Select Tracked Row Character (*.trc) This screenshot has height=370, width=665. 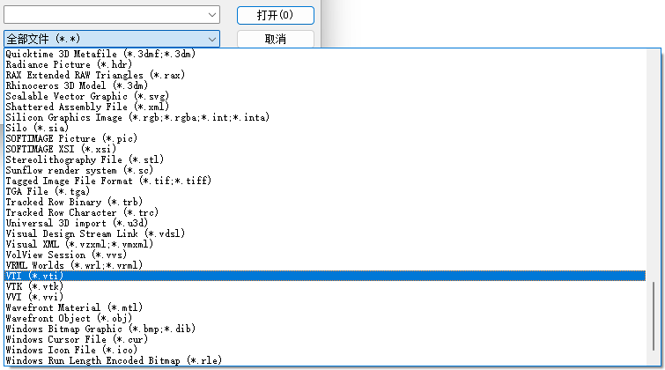tap(325, 212)
